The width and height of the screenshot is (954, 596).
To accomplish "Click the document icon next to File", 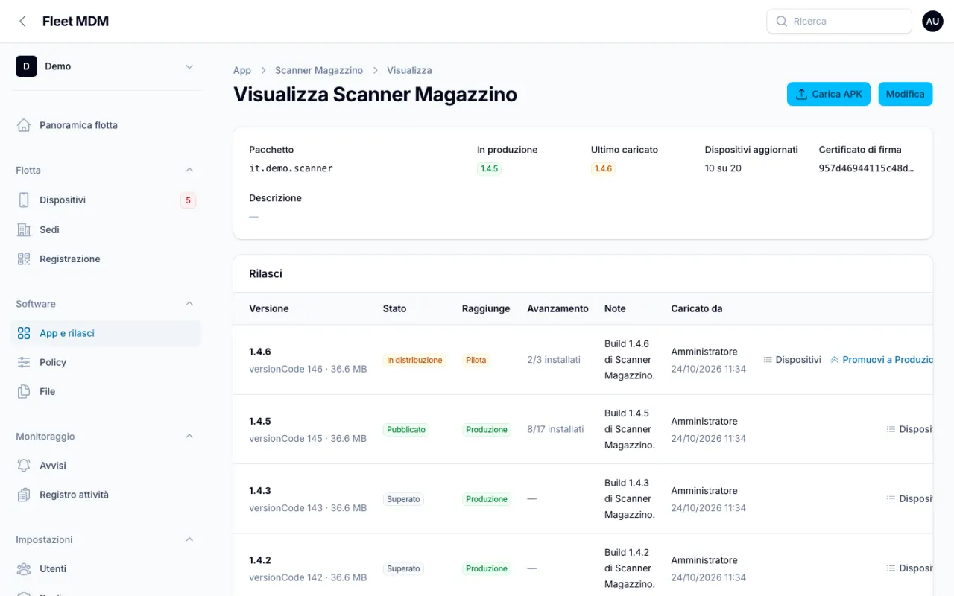I will 24,391.
